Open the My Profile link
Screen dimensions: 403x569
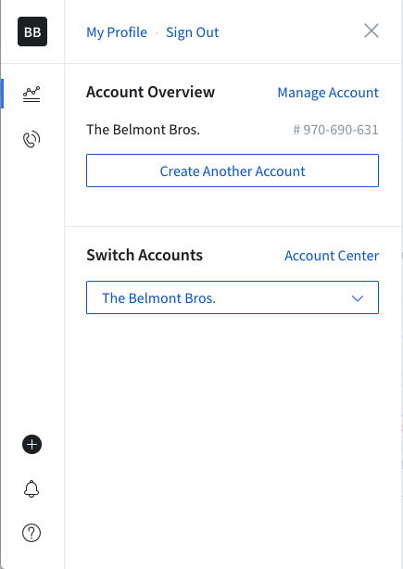point(117,32)
